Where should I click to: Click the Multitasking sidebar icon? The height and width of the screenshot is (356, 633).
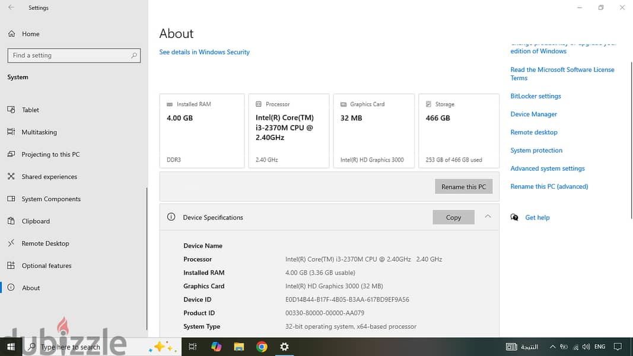point(11,132)
